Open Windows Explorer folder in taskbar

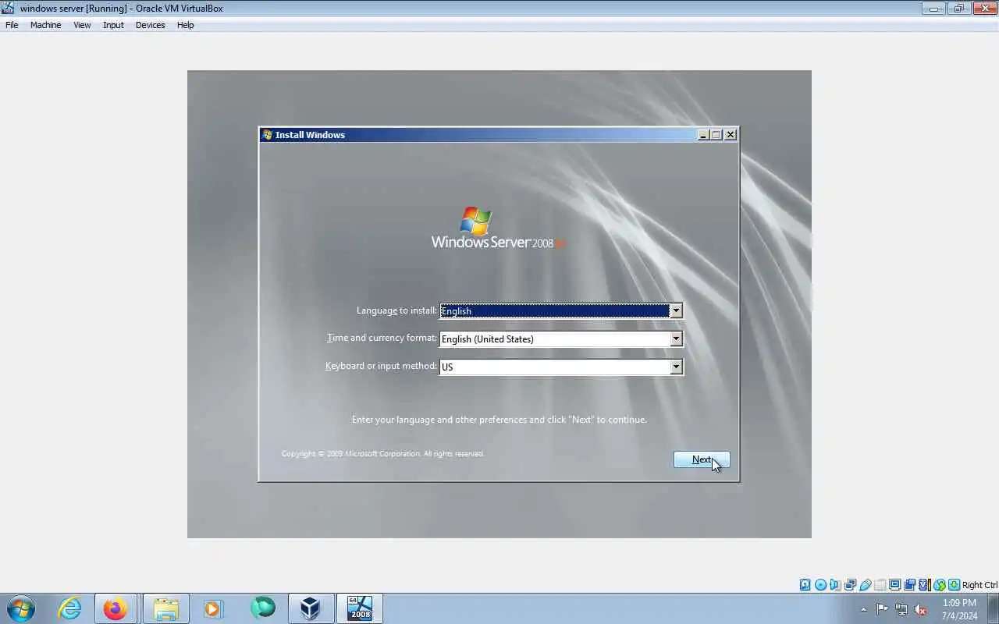tap(165, 608)
